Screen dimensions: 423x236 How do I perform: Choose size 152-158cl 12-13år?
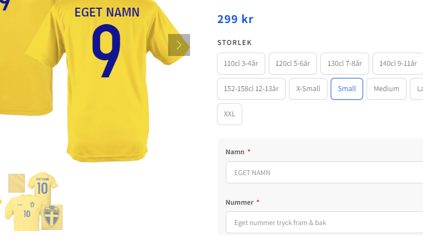251,89
